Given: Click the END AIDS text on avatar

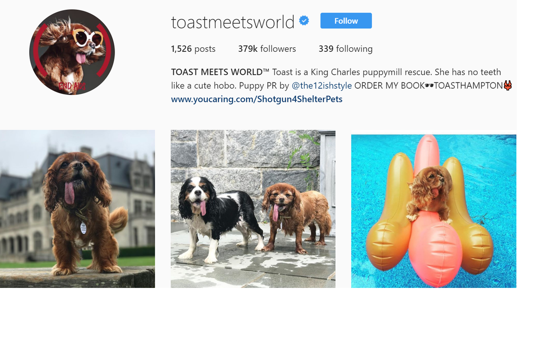Looking at the screenshot, I should pyautogui.click(x=72, y=86).
